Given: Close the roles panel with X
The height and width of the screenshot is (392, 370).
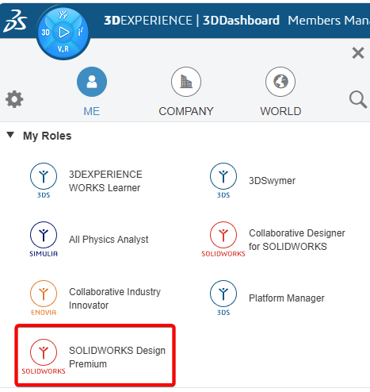Looking at the screenshot, I should coord(358,53).
